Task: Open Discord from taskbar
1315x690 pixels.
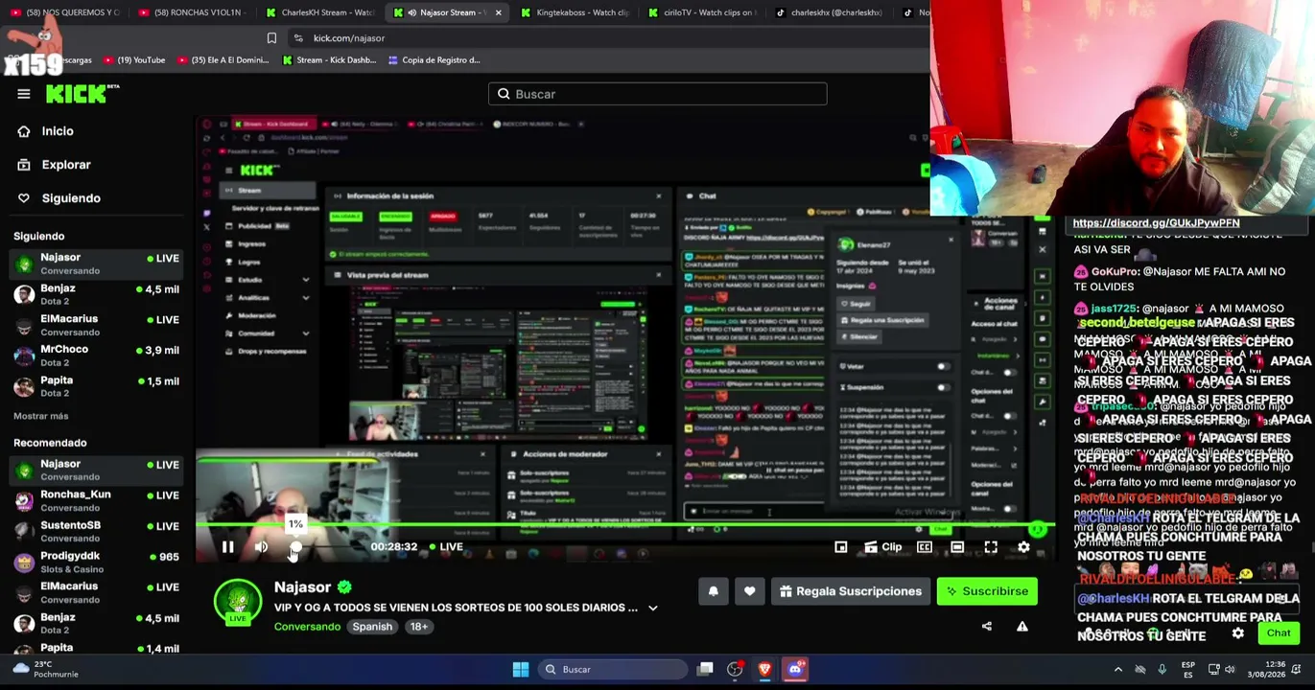Action: click(795, 670)
